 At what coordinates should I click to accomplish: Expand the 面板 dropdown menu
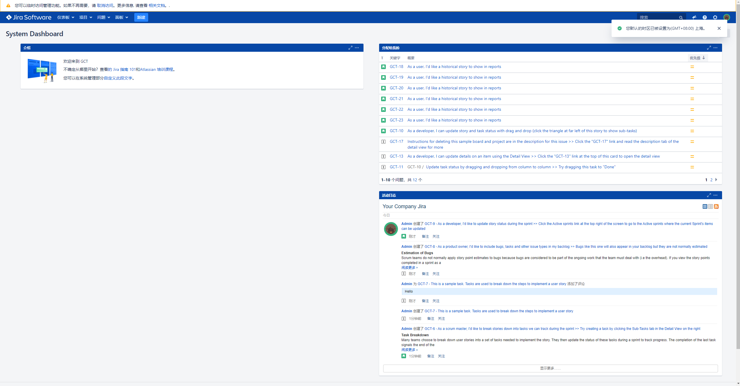[x=122, y=17]
